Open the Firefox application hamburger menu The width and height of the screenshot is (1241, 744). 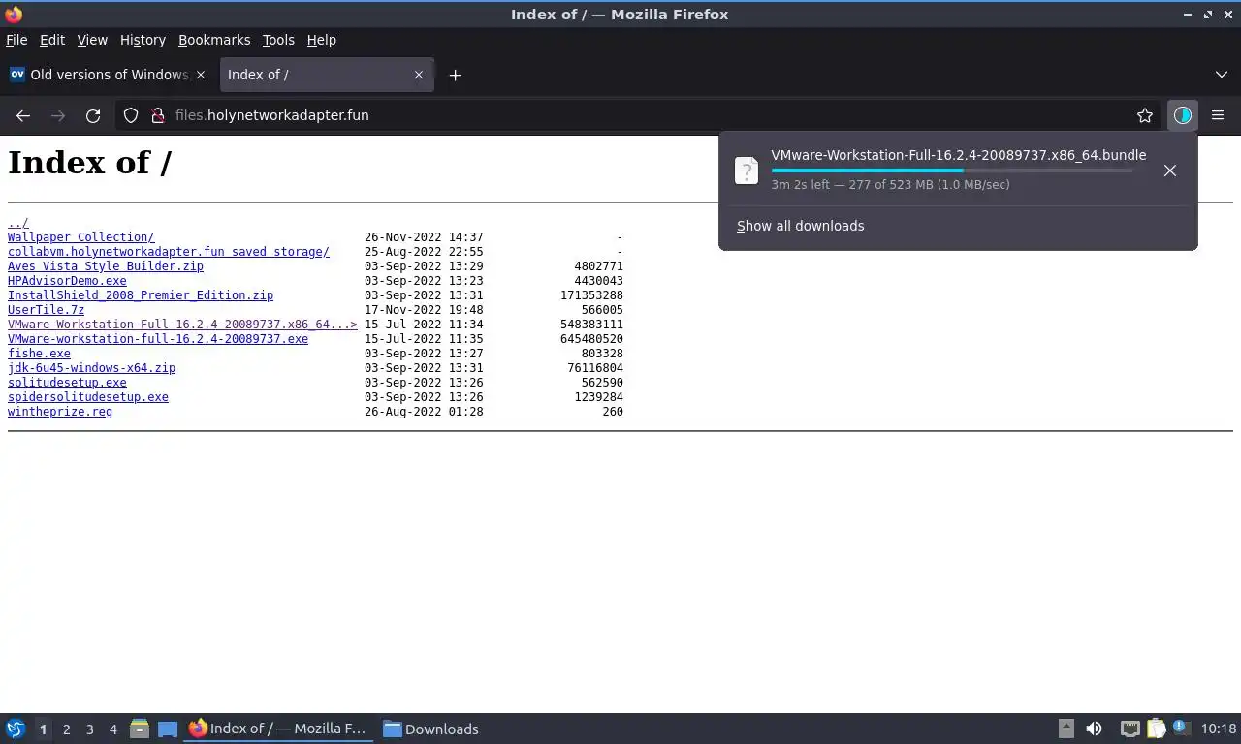(x=1218, y=115)
